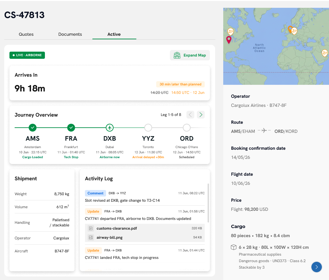Click the FRA completed checkmark marker

coord(71,127)
